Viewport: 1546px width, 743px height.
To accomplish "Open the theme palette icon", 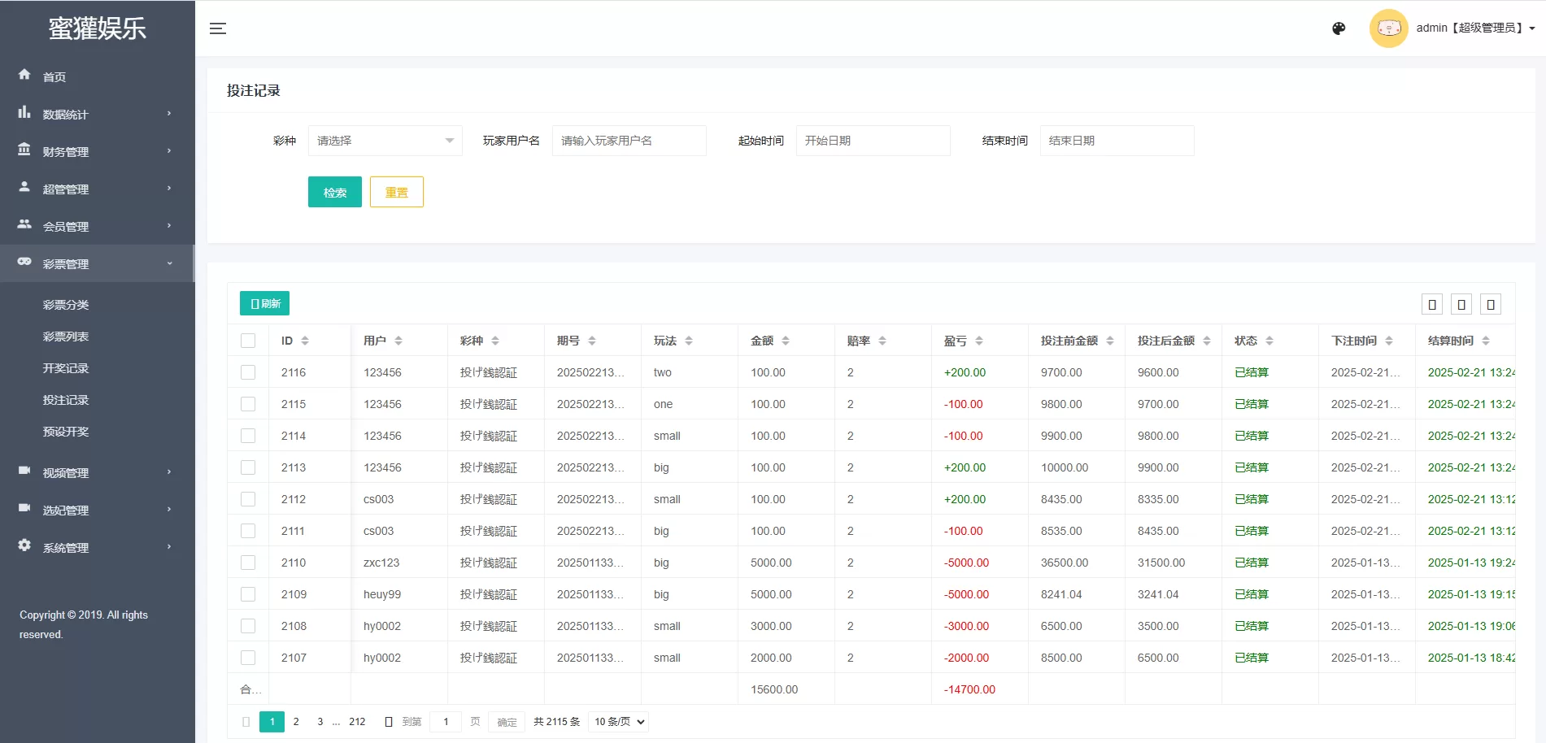I will (1339, 28).
